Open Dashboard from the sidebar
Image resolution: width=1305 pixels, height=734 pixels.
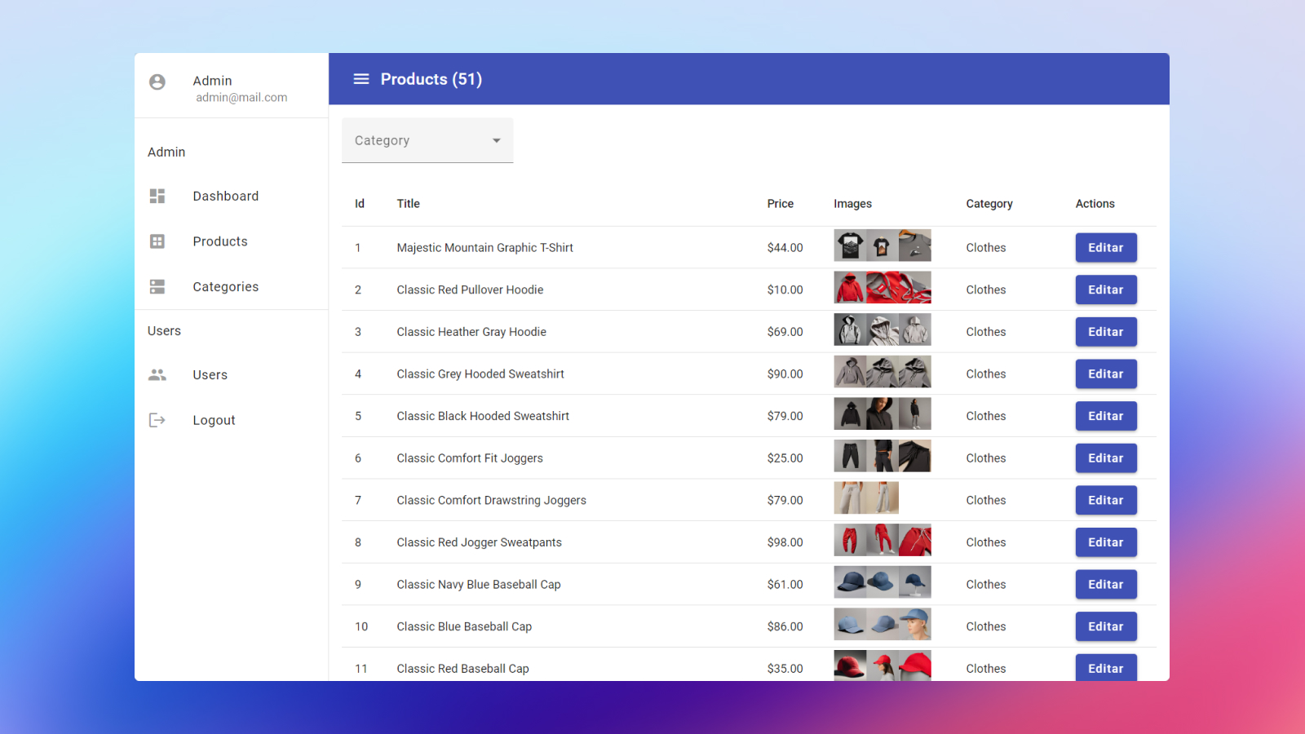225,196
